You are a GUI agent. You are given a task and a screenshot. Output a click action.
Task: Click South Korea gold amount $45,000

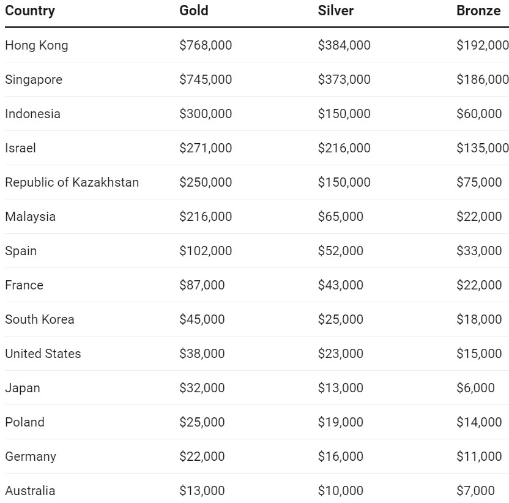pos(202,319)
